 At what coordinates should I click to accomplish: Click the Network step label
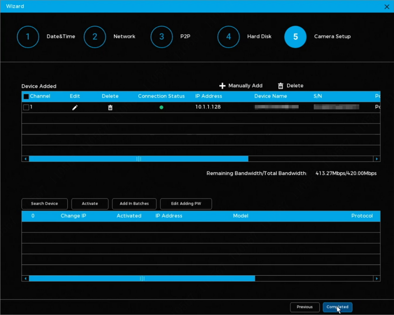[124, 37]
